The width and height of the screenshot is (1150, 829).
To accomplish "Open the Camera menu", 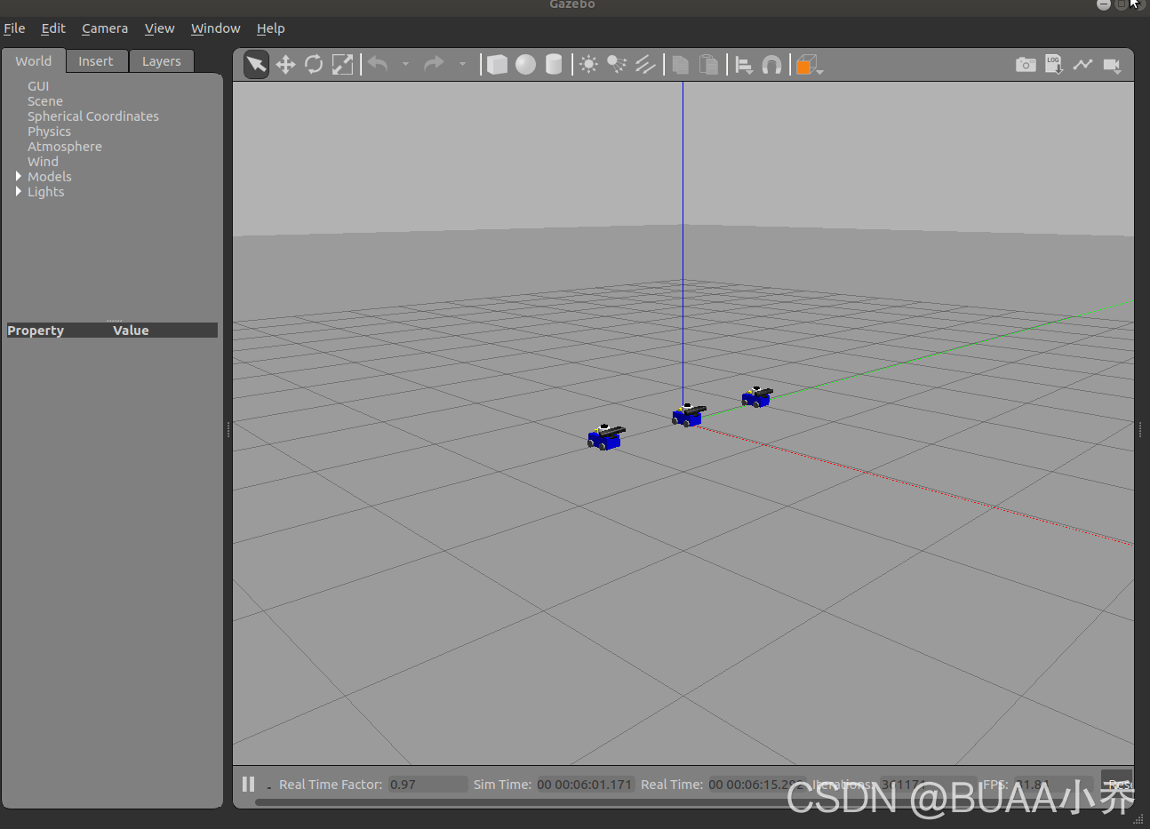I will [105, 28].
